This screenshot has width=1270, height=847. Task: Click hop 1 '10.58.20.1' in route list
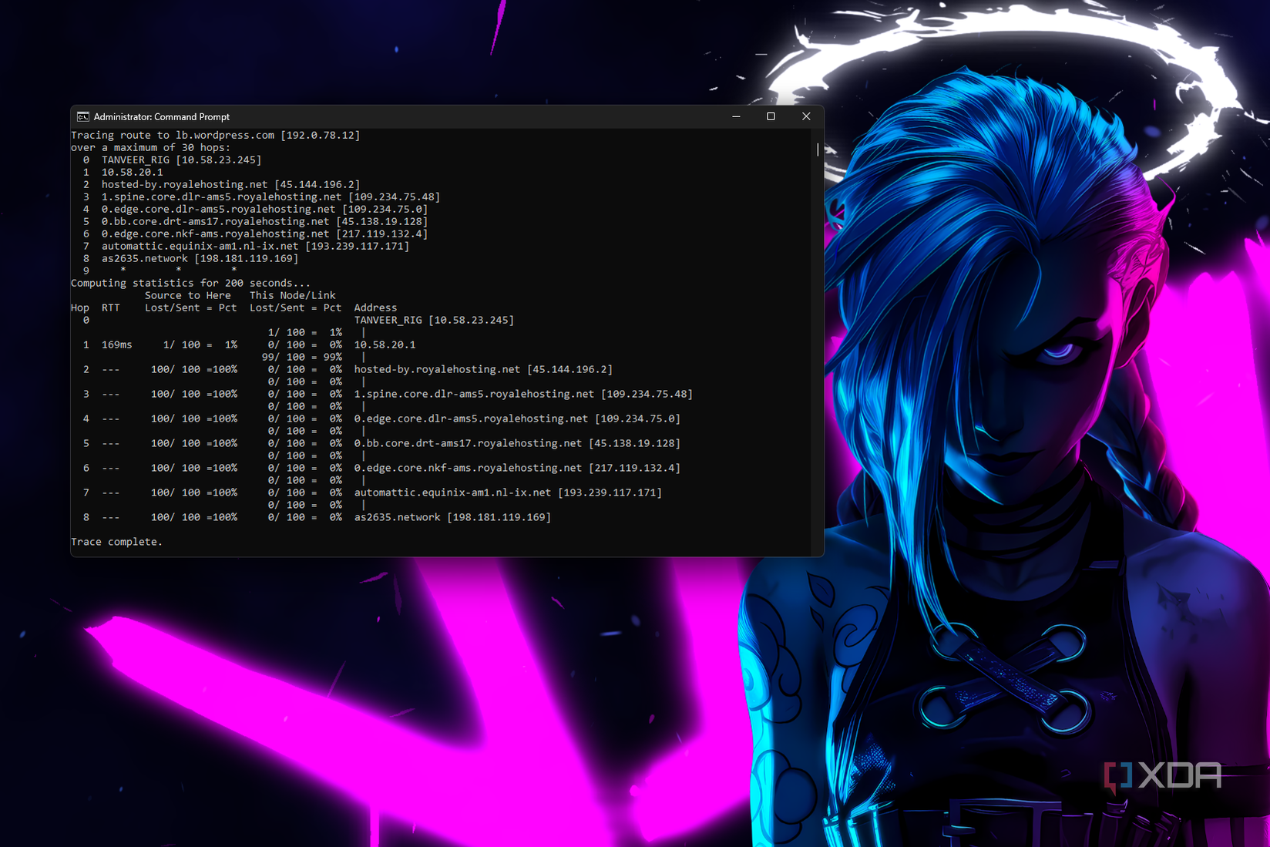click(x=133, y=173)
